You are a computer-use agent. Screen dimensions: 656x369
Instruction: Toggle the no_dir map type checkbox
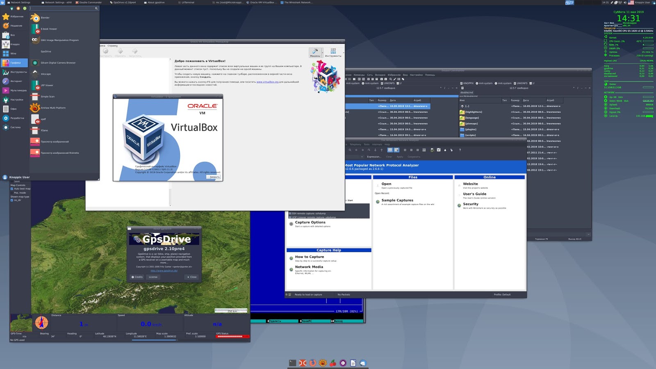[x=12, y=200]
